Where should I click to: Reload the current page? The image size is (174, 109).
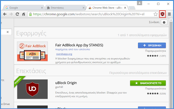(x=17, y=14)
